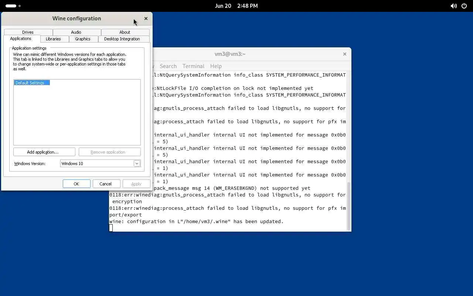Click the terminal line 'configuration ... has been updated.'
Screen dimensions: 473x296
point(196,221)
